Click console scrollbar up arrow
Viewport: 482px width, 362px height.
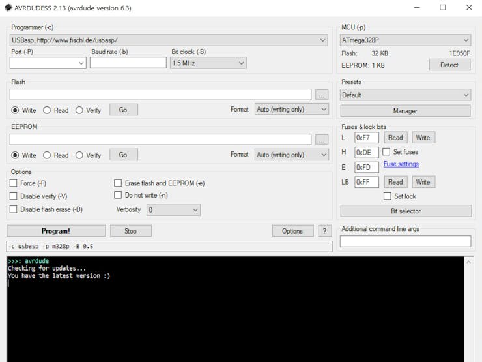click(469, 262)
